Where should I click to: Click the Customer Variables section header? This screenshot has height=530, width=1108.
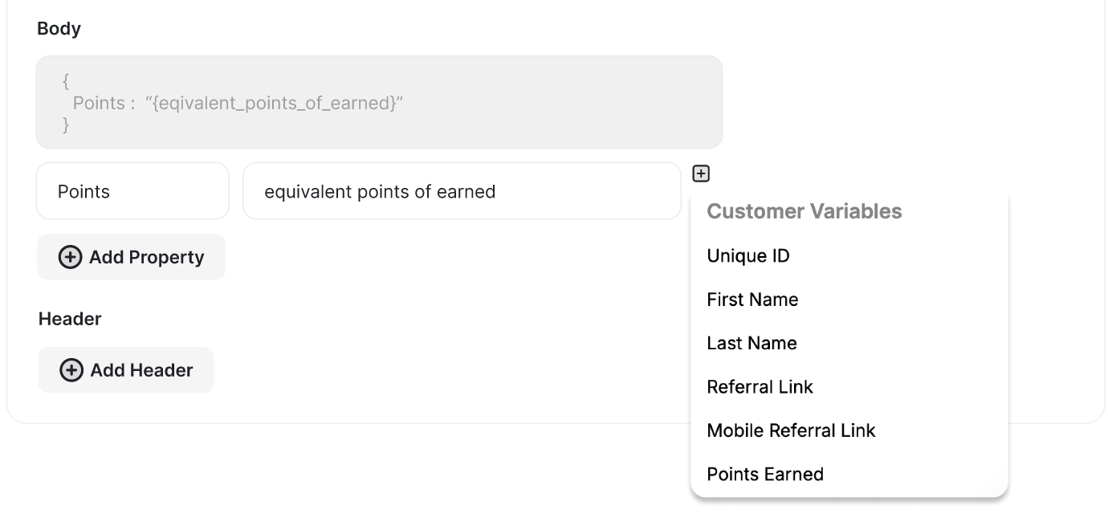pyautogui.click(x=805, y=211)
